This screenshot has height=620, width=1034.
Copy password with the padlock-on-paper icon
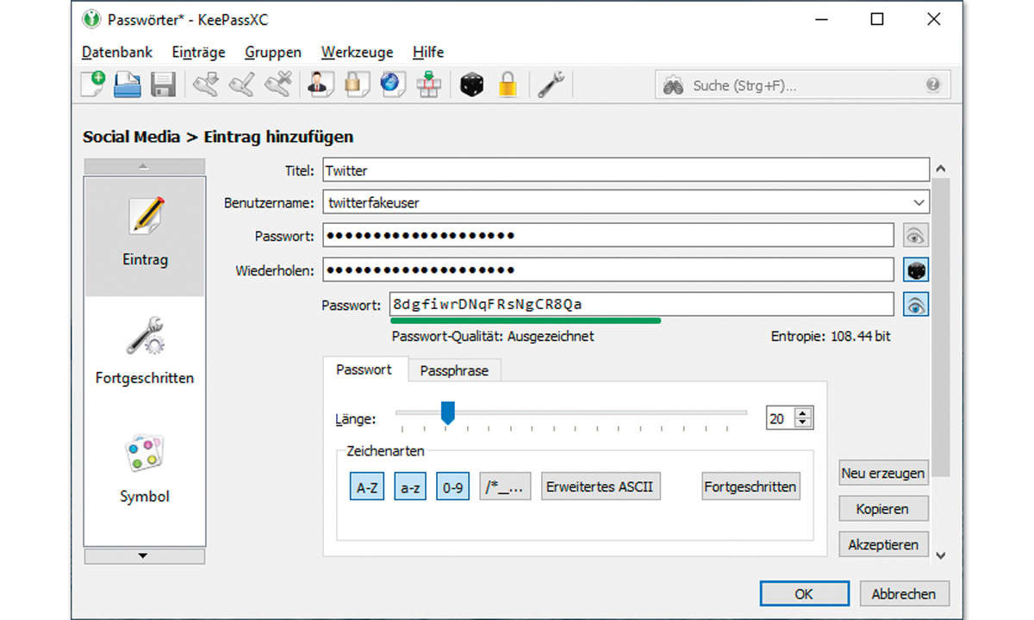tap(357, 84)
